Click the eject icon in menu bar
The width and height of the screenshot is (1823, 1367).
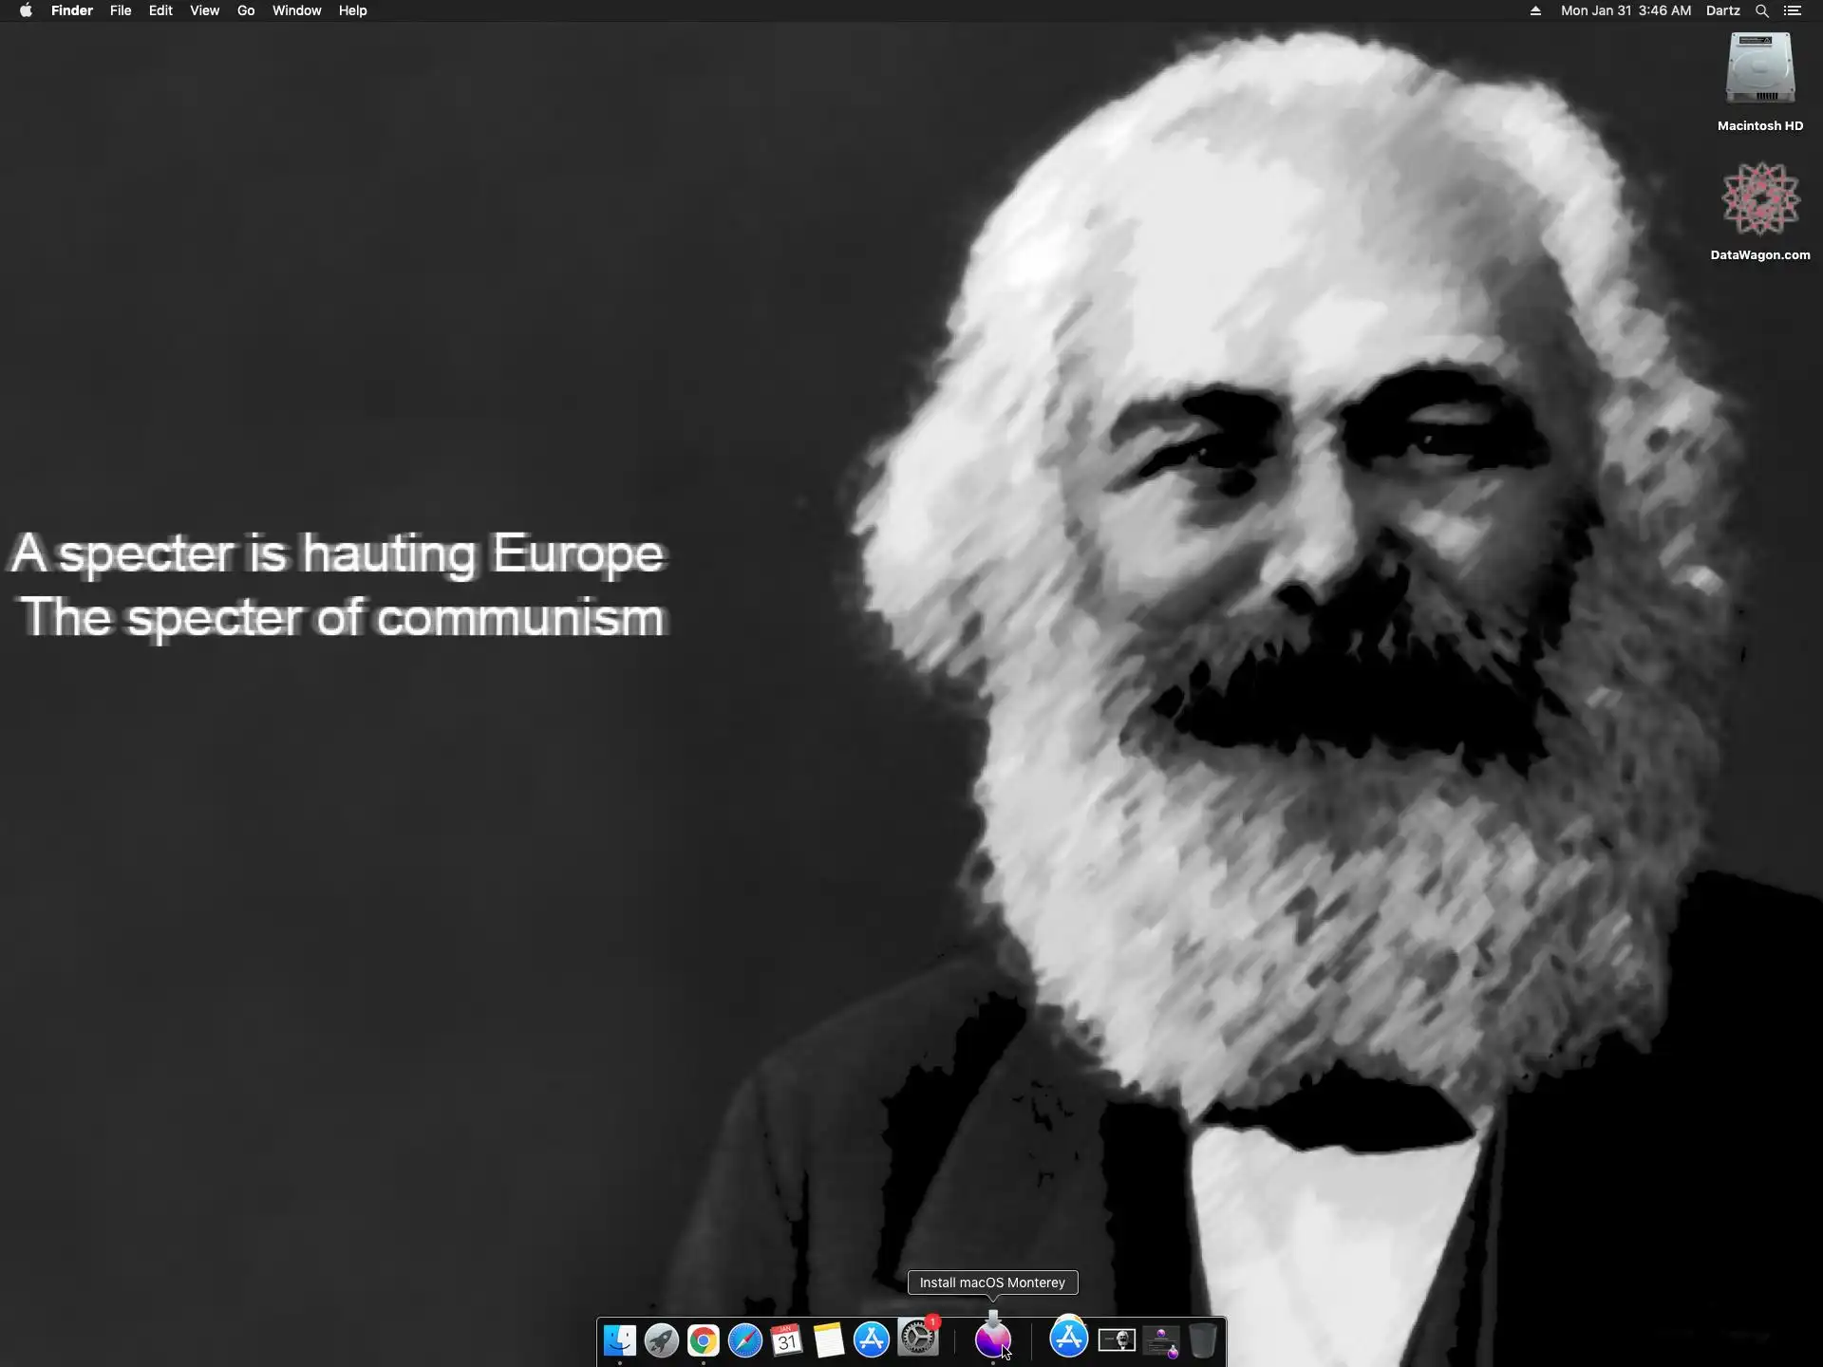click(1535, 10)
